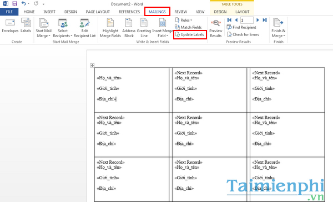Save the document with the floppy disk icon
The width and height of the screenshot is (333, 202).
[14, 3]
